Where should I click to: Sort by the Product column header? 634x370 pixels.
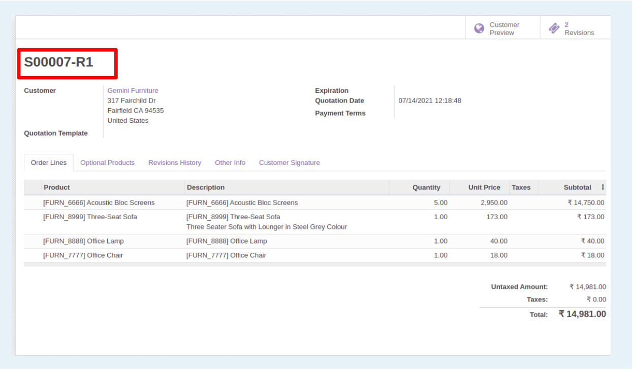[113, 187]
